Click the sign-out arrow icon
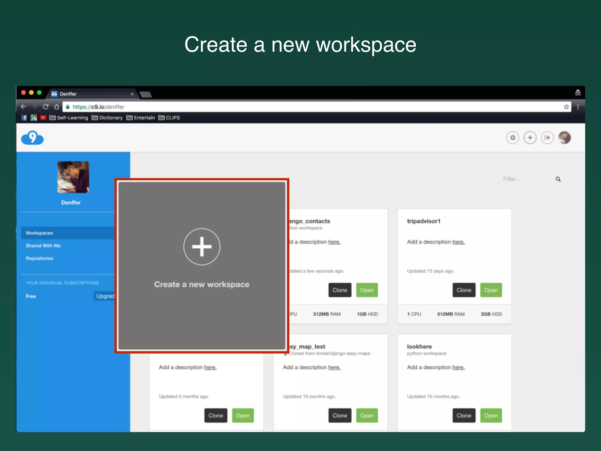 547,138
